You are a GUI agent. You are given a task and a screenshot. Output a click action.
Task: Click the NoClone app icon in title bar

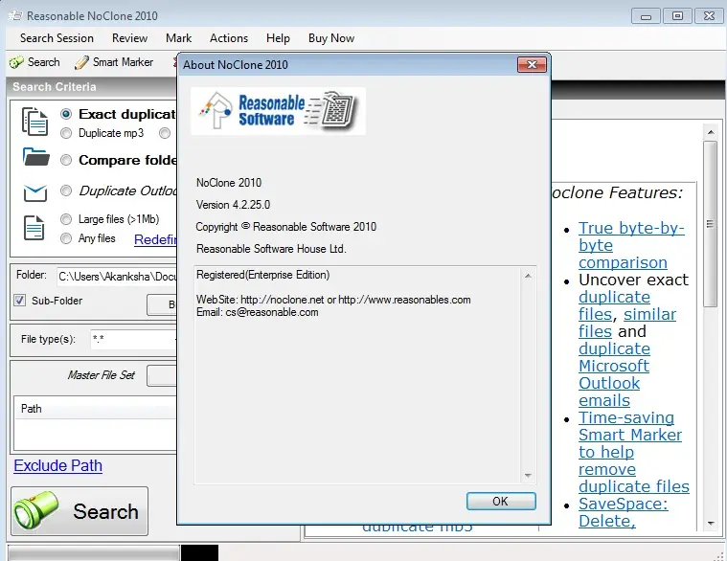[14, 15]
